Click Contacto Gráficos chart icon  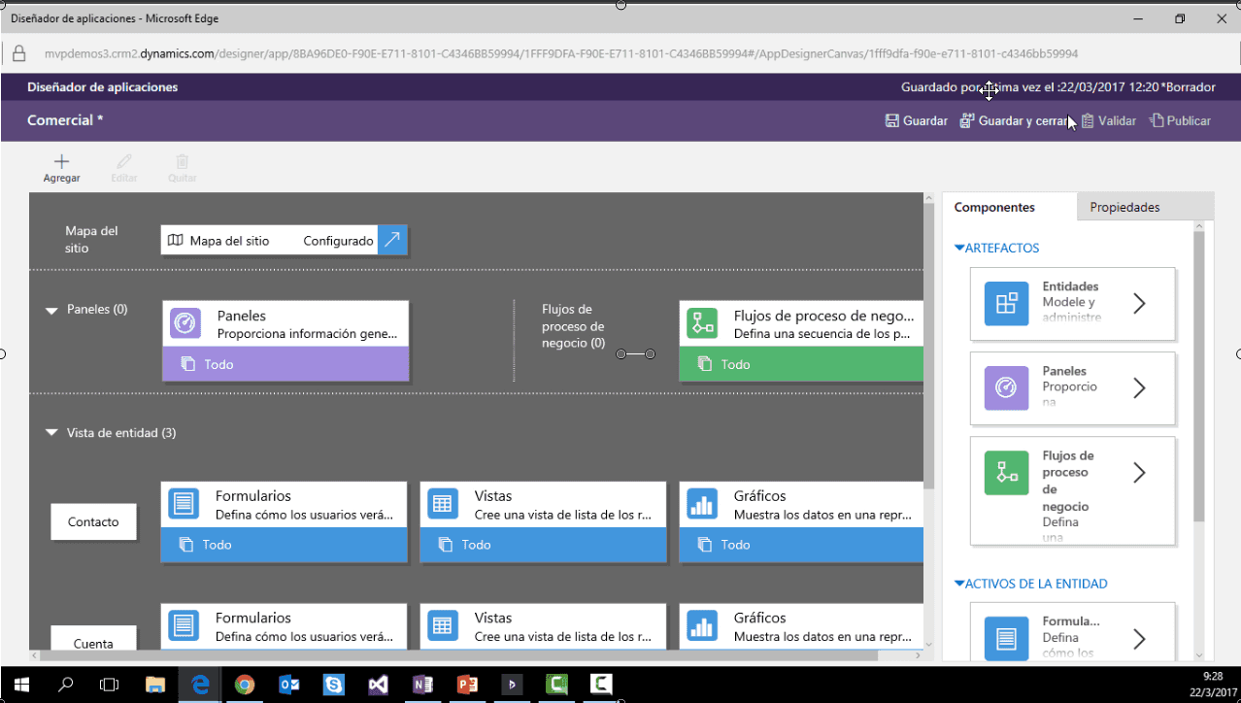coord(701,504)
